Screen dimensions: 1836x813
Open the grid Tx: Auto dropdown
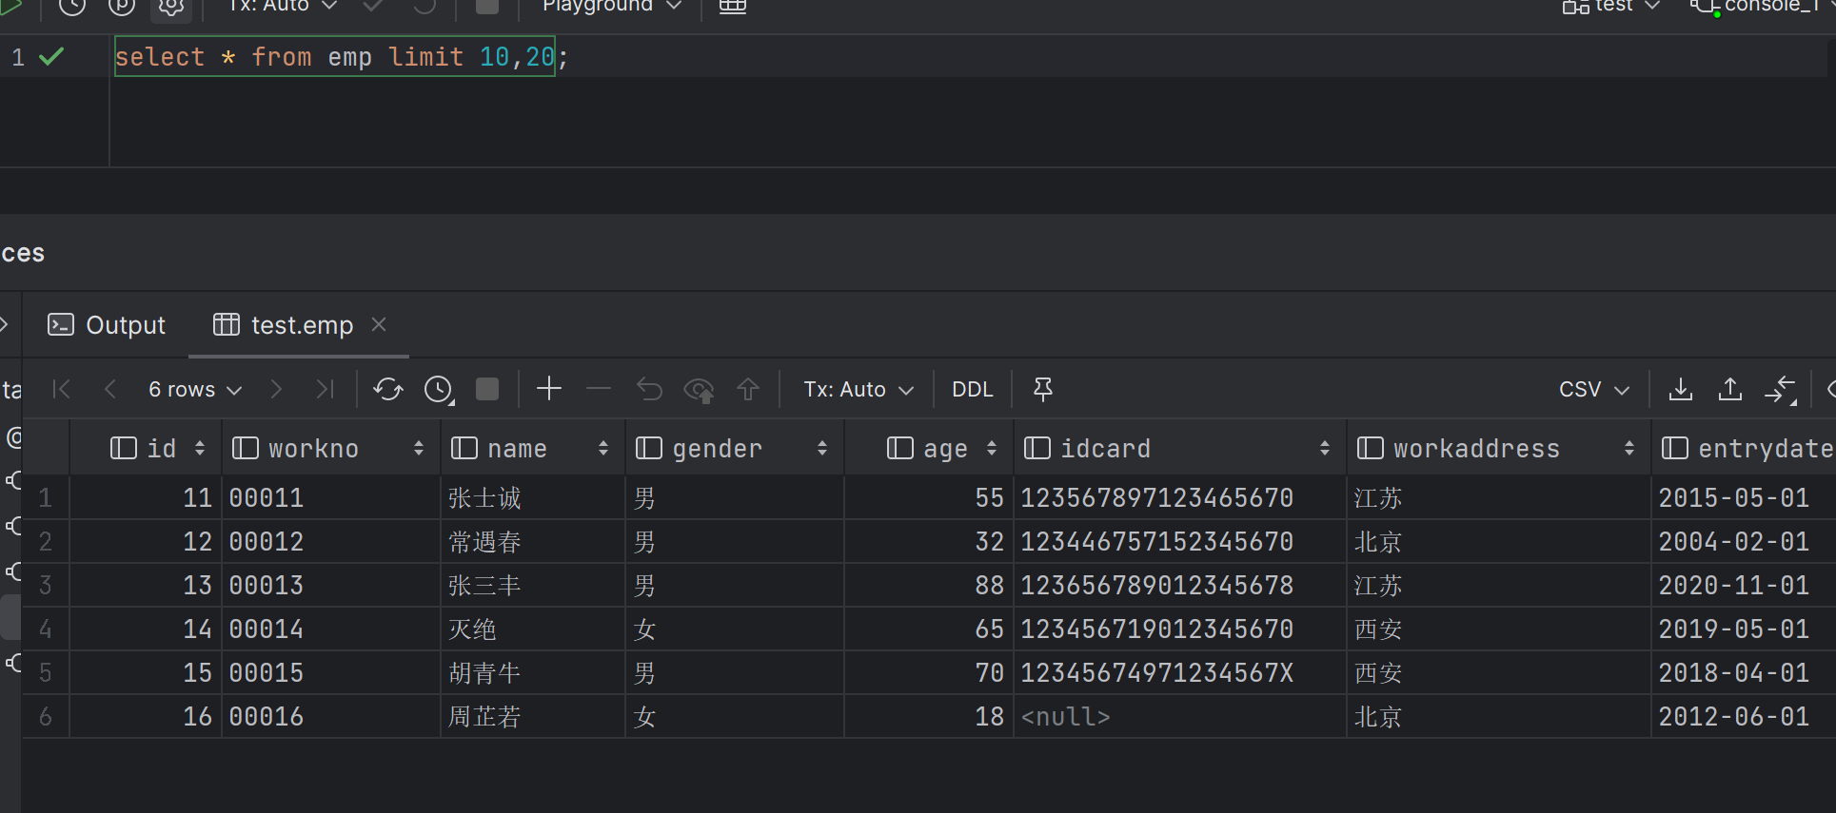[x=858, y=389]
